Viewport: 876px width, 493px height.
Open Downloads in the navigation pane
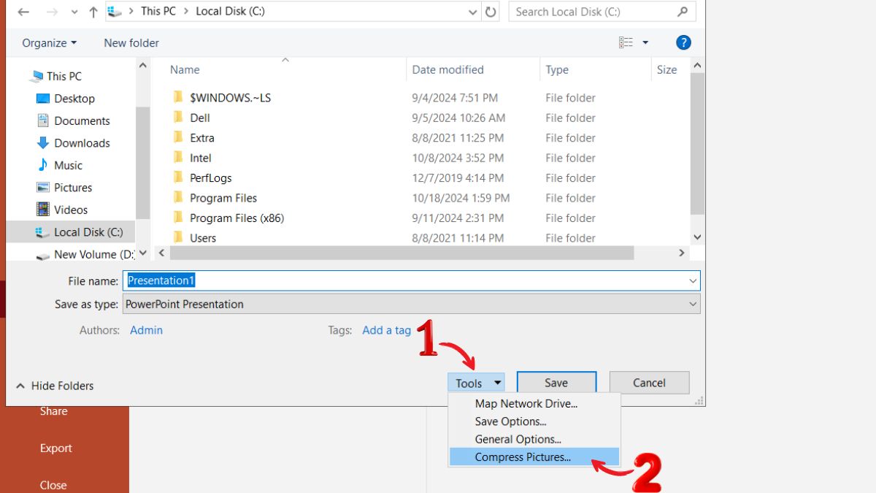(82, 143)
